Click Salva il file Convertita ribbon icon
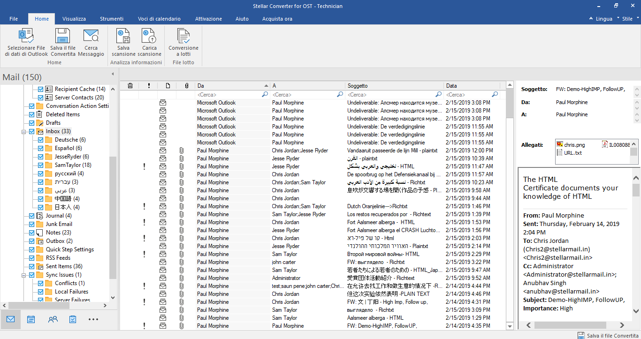 63,42
